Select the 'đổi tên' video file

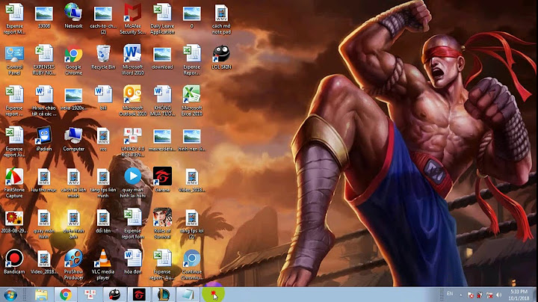tap(103, 221)
